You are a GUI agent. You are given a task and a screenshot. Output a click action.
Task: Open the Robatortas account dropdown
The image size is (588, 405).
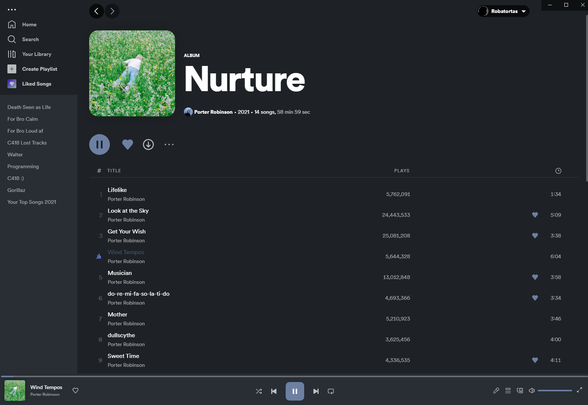tap(503, 11)
